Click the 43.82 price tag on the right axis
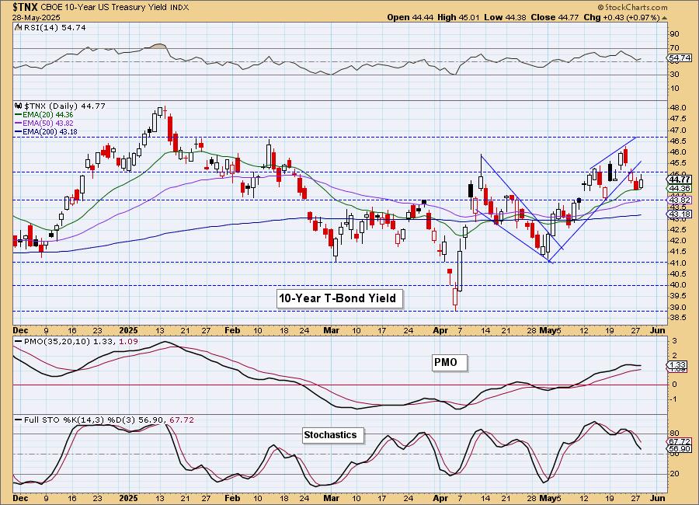The image size is (699, 505). click(680, 200)
